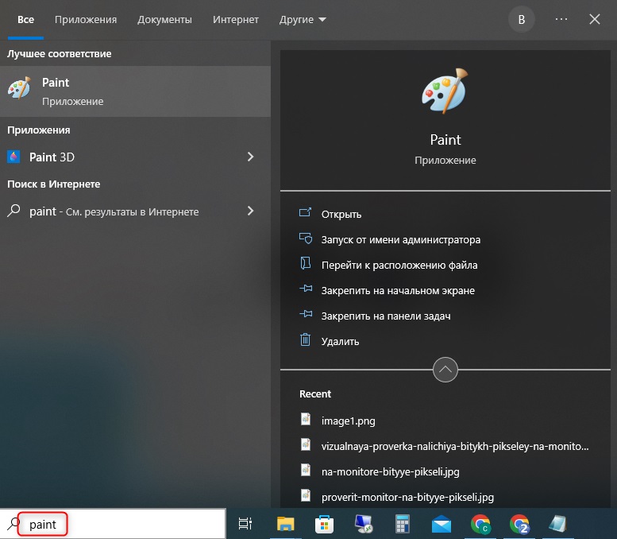Viewport: 617px width, 539px height.
Task: Select the Paint 3D app icon
Action: (x=13, y=157)
